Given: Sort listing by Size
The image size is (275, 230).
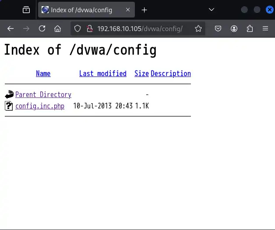Looking at the screenshot, I should 141,73.
